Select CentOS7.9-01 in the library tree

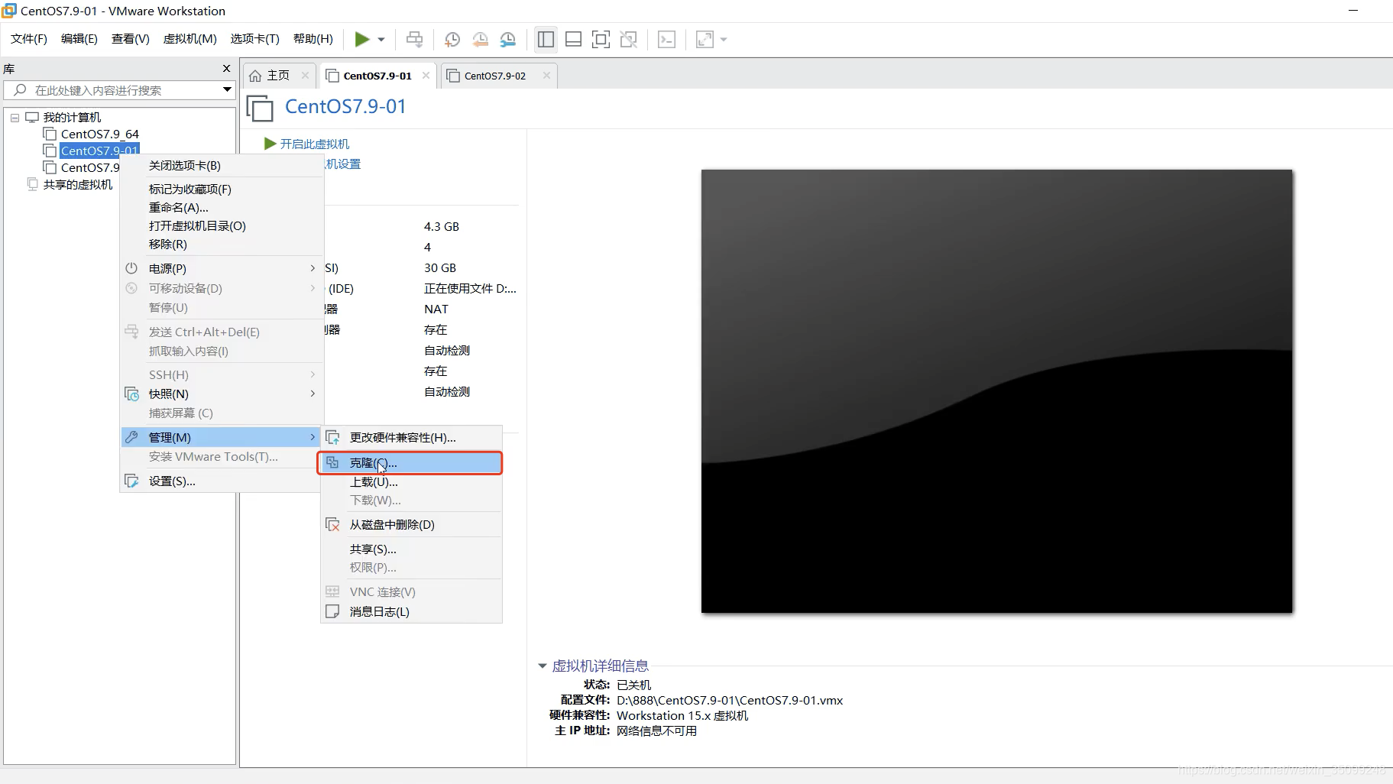click(99, 151)
